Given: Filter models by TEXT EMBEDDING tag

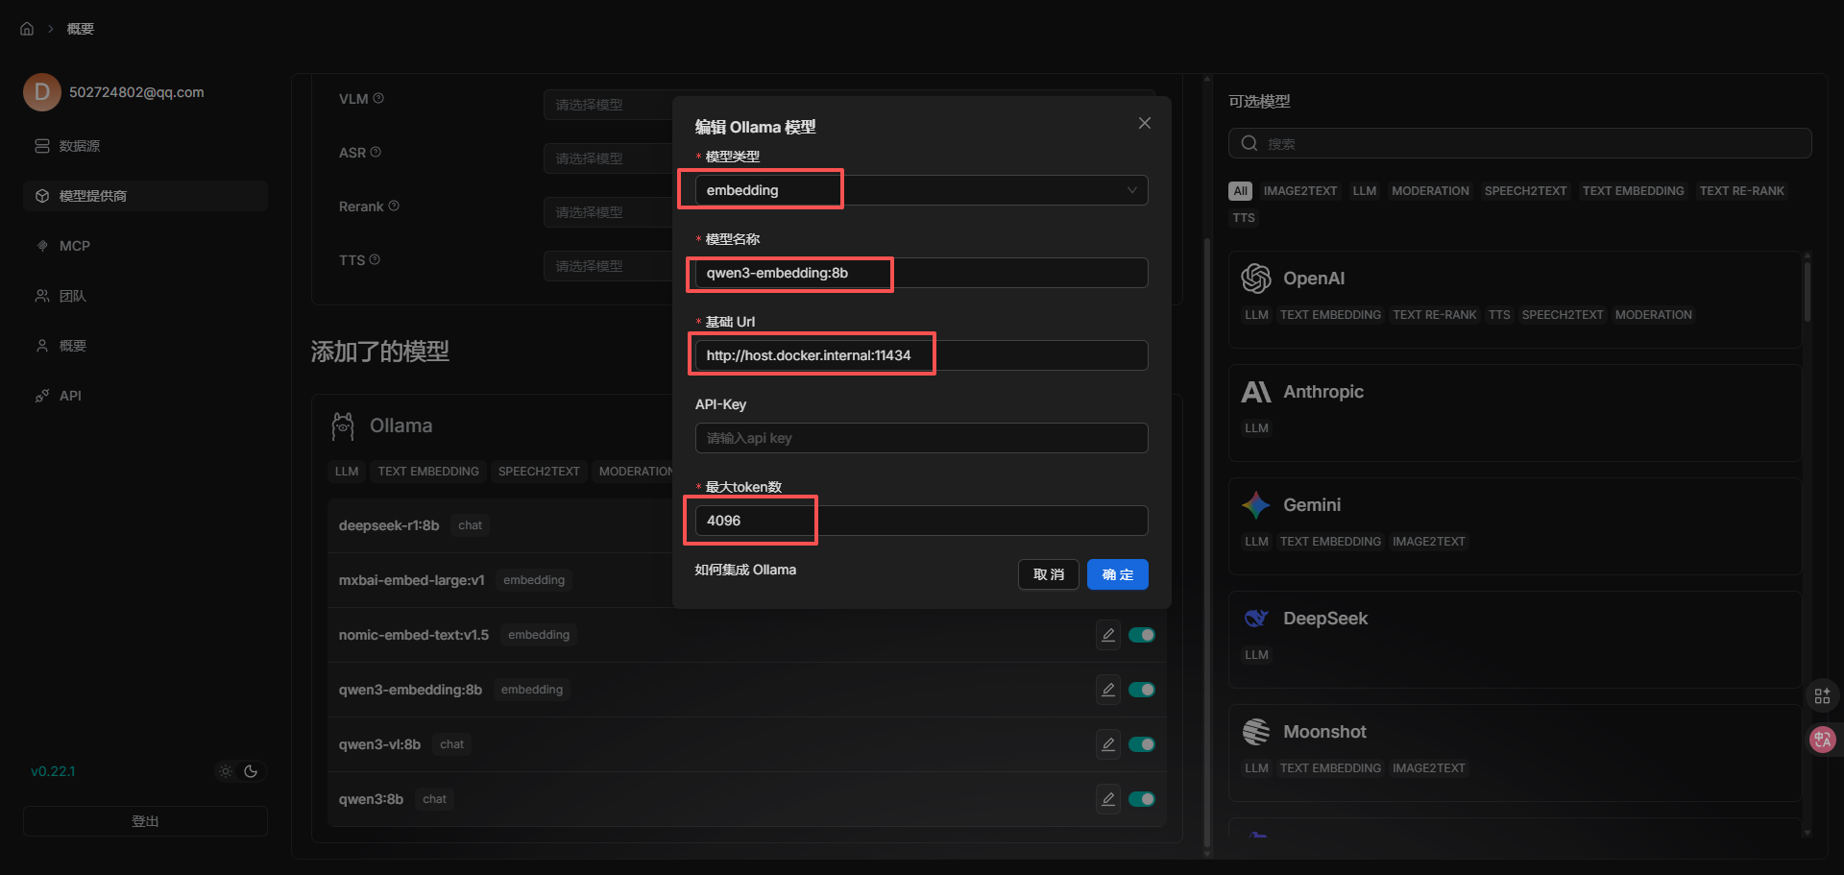Looking at the screenshot, I should [1632, 191].
